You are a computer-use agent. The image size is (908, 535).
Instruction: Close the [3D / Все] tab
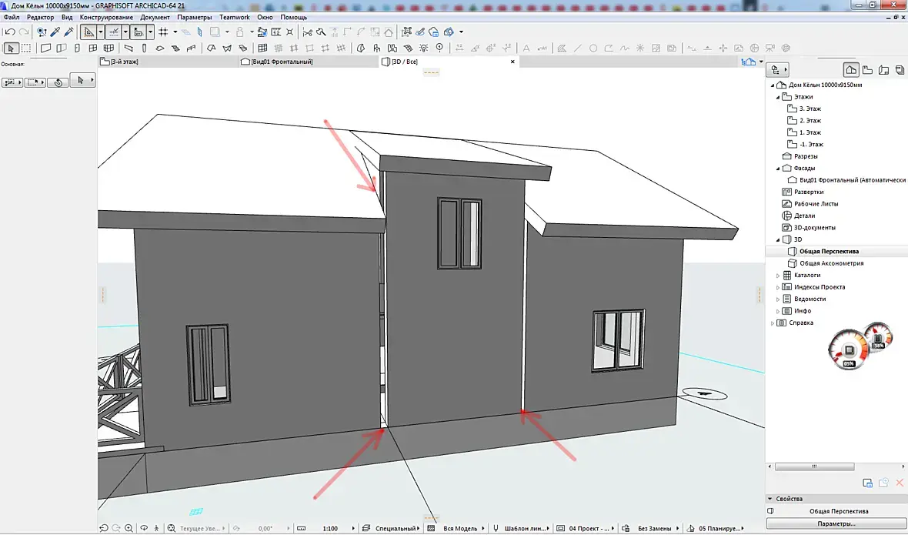pyautogui.click(x=512, y=62)
